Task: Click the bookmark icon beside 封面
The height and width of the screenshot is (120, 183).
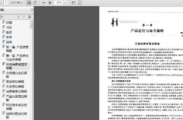Action: (x=4, y=22)
